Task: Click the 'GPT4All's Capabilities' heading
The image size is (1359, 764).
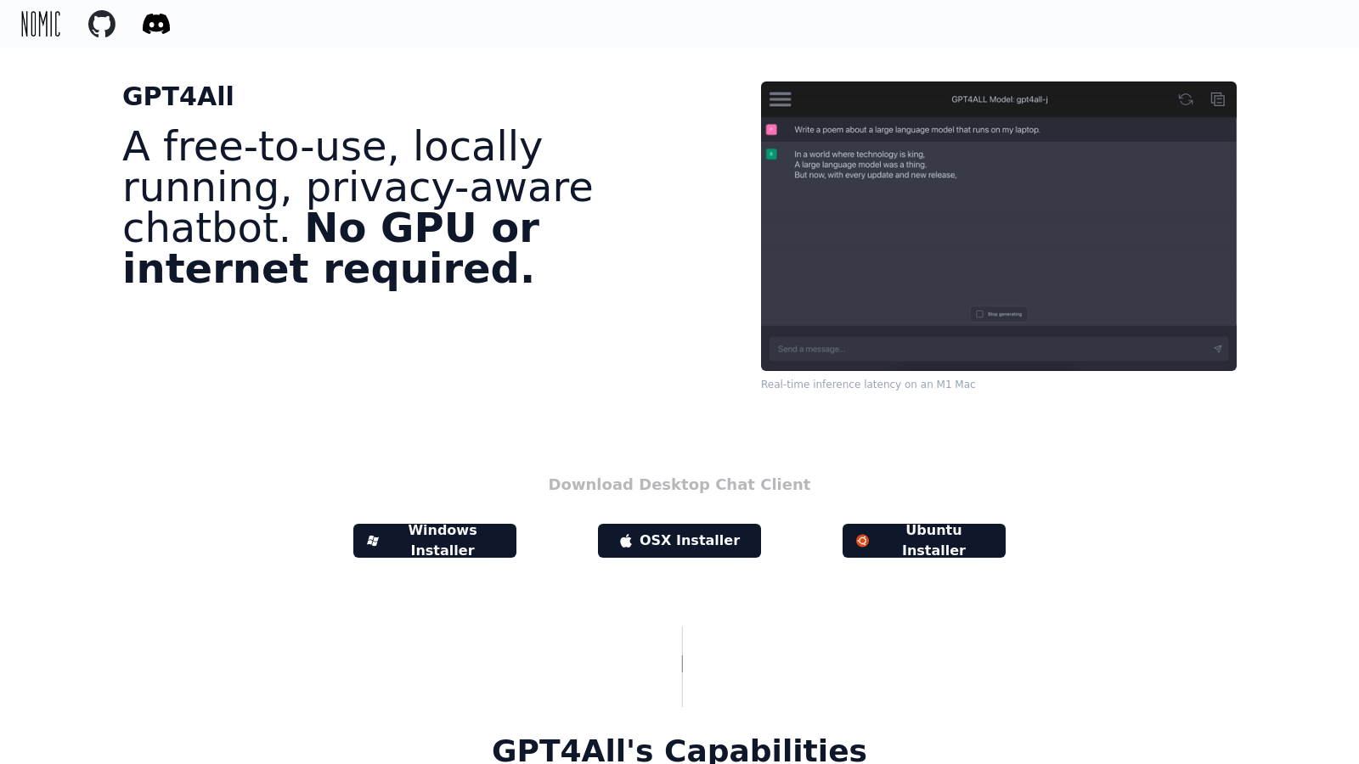Action: (x=679, y=750)
